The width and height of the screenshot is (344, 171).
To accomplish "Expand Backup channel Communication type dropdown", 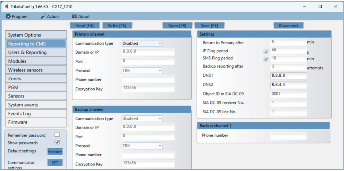I will coord(142,119).
